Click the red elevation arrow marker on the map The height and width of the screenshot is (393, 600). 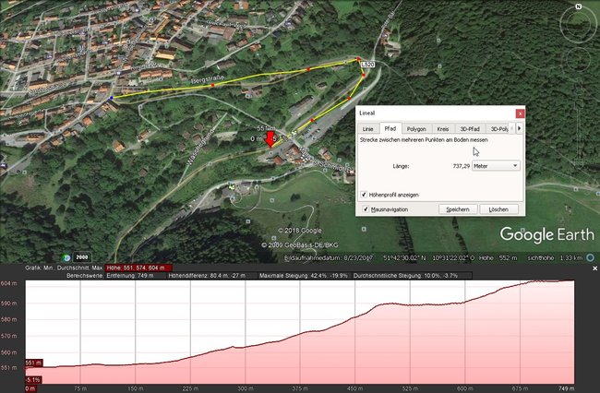[270, 139]
